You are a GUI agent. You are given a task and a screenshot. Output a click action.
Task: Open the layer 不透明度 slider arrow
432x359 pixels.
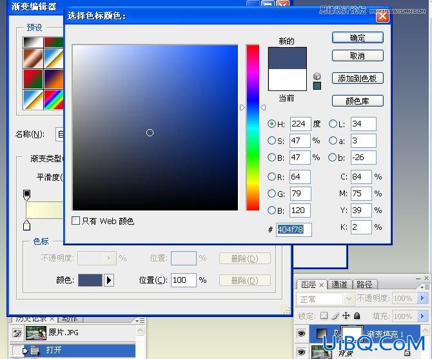(x=422, y=298)
